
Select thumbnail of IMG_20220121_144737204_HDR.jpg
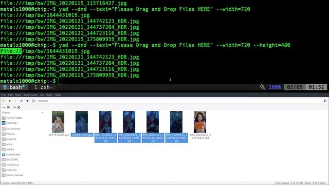coord(129,122)
